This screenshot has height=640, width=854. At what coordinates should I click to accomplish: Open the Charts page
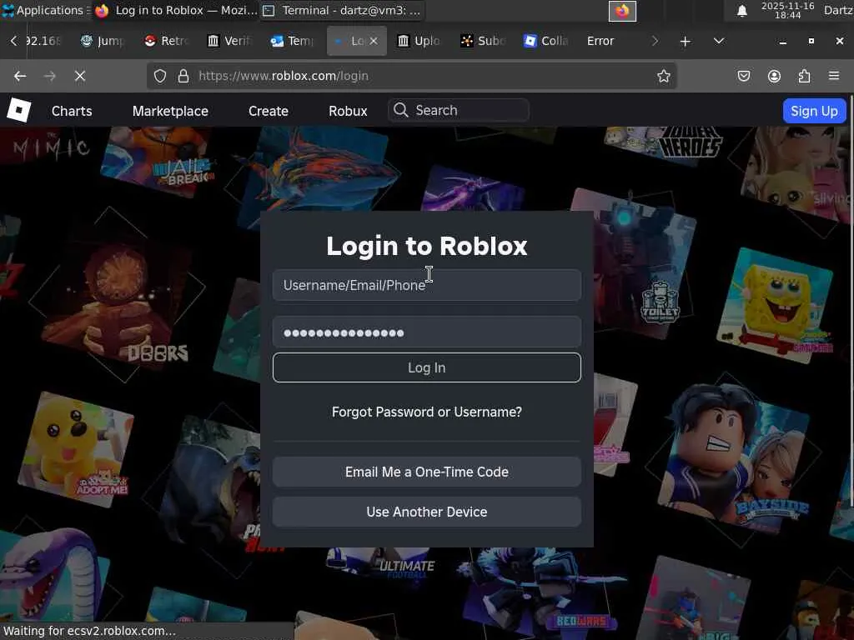tap(72, 111)
